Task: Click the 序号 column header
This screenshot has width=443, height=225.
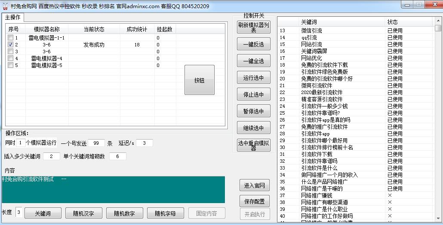Action: [x=16, y=29]
